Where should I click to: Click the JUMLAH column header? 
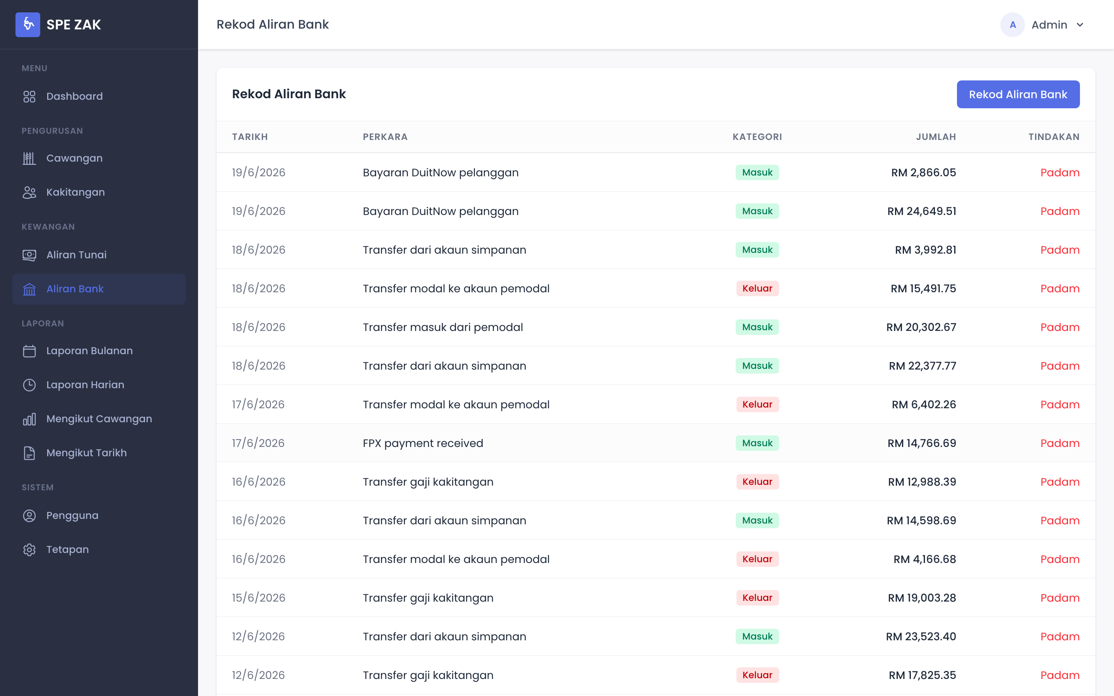click(936, 137)
